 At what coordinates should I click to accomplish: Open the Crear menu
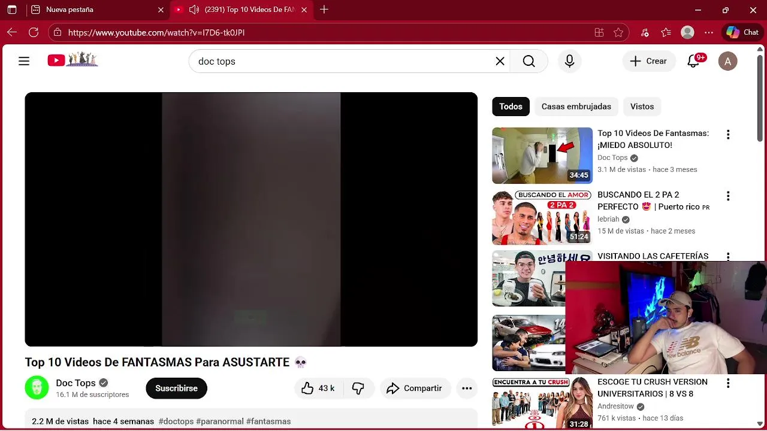[x=648, y=61]
